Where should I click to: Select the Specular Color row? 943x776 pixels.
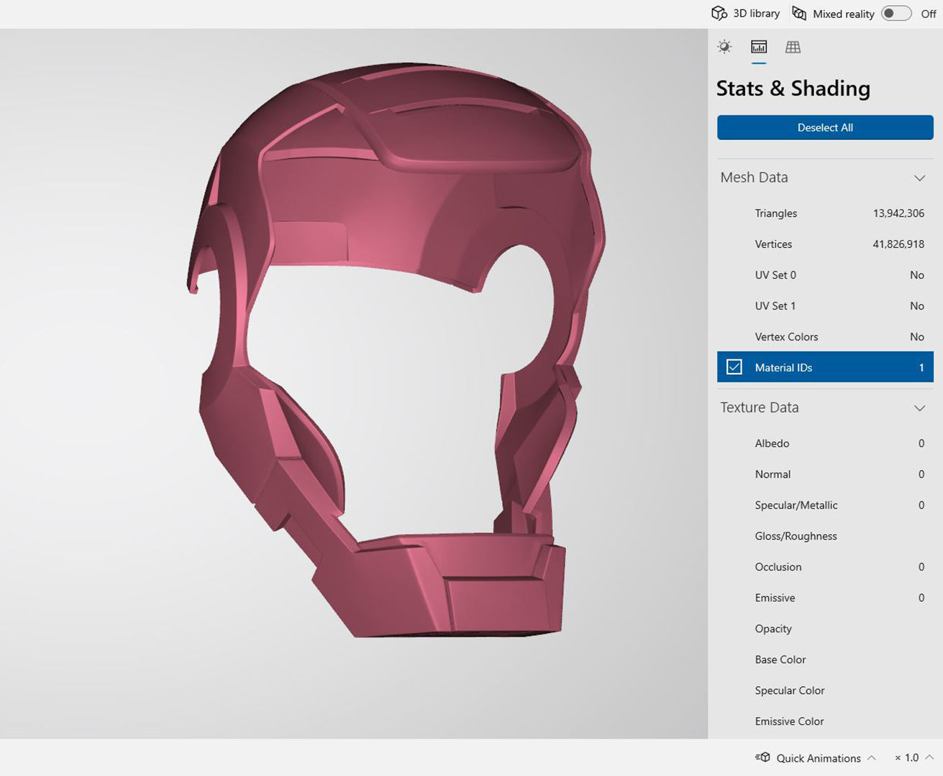(x=825, y=690)
